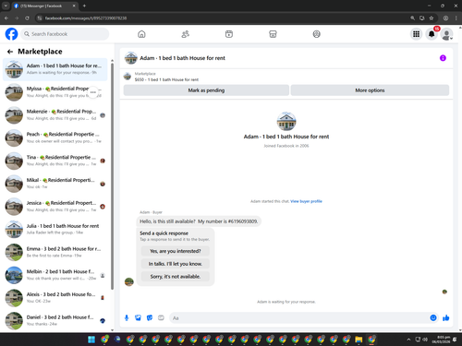462x346 pixels.
Task: Click More options button
Action: (x=370, y=90)
